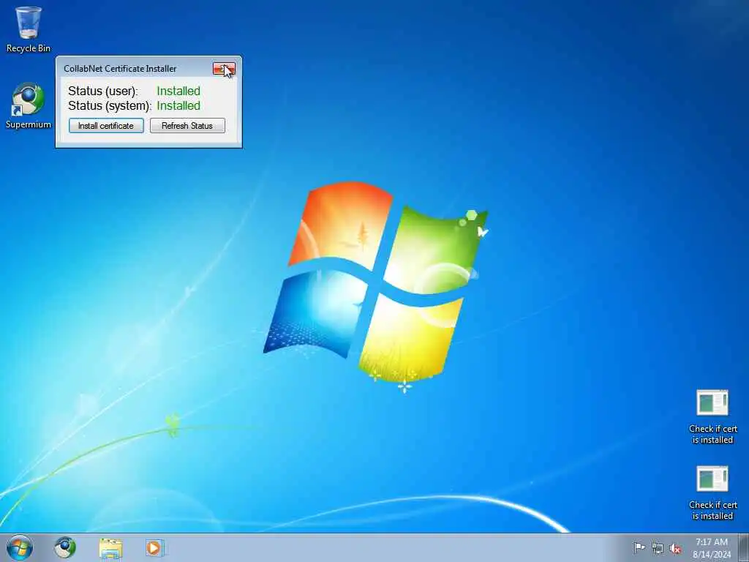Click the Refresh Status button
The height and width of the screenshot is (562, 749).
pos(187,126)
